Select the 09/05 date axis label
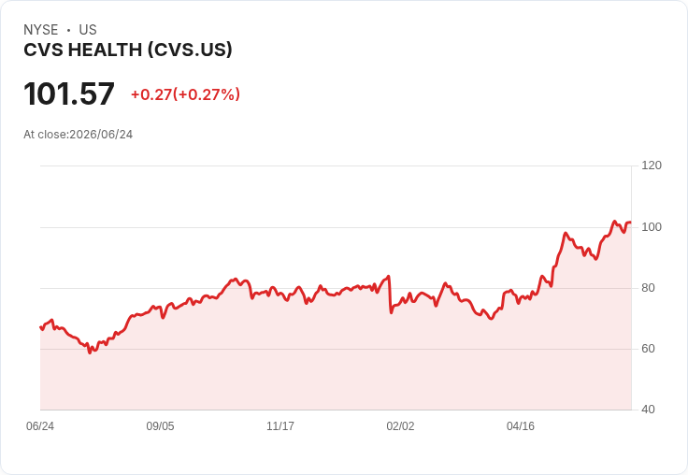This screenshot has height=475, width=688. click(160, 425)
